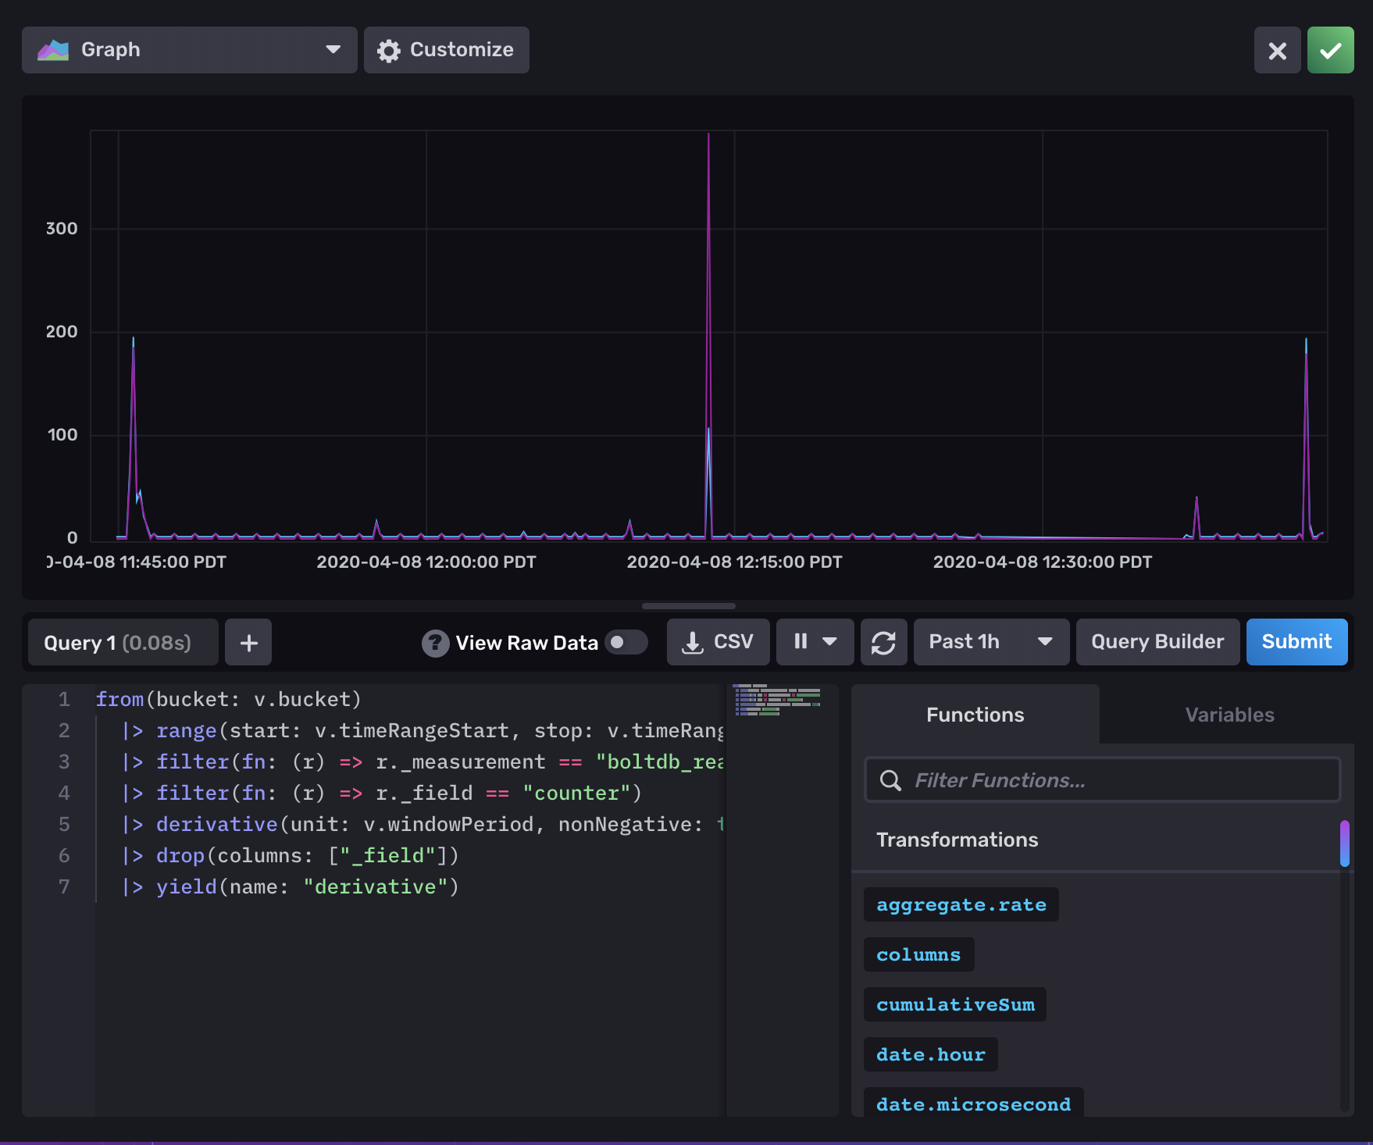Download query results as CSV

click(x=717, y=642)
